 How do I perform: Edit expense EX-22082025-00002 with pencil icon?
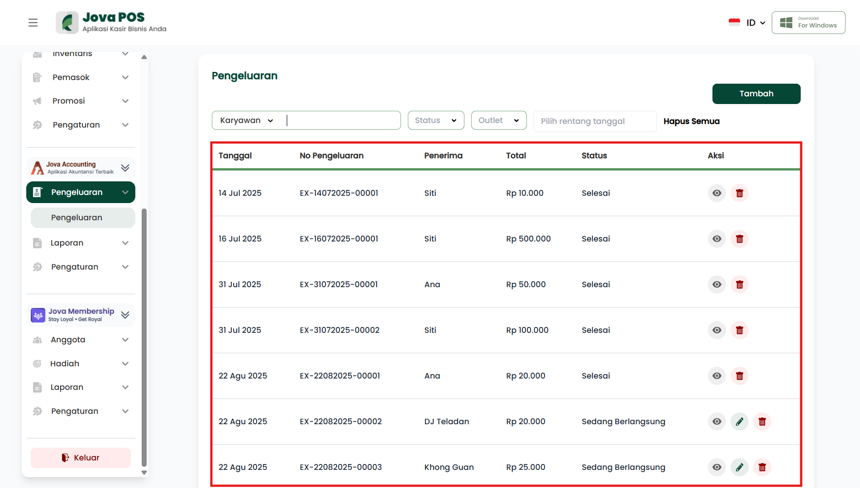[x=739, y=422]
